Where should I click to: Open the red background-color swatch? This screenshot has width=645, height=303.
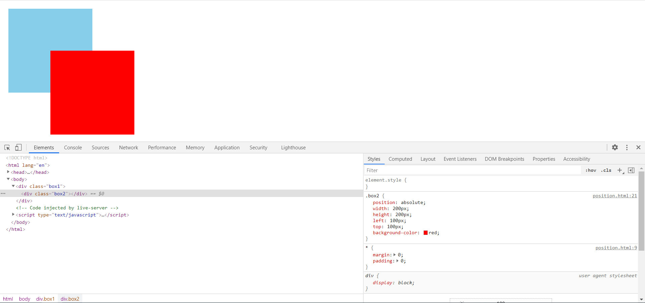point(426,233)
